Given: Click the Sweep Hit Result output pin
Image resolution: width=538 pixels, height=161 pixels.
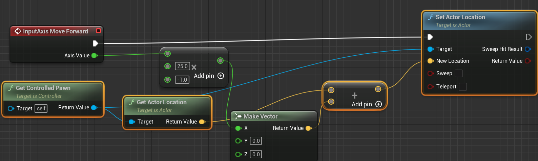Looking at the screenshot, I should 528,49.
